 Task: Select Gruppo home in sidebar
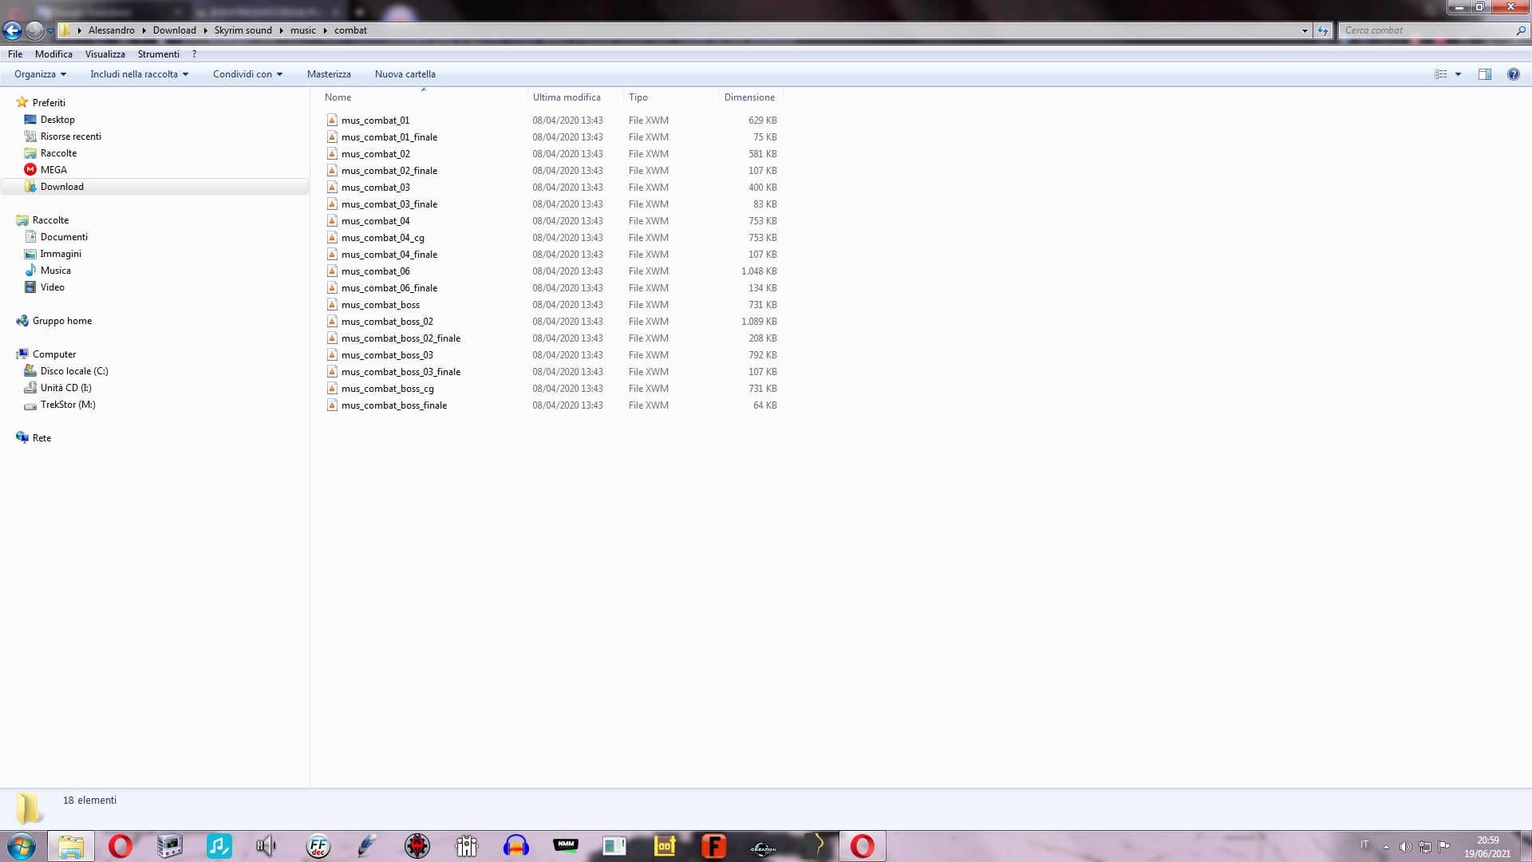click(62, 321)
